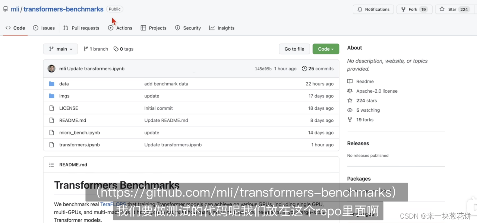Viewport: 477px width, 223px height.
Task: Click the scales icon beside license
Action: click(350, 91)
